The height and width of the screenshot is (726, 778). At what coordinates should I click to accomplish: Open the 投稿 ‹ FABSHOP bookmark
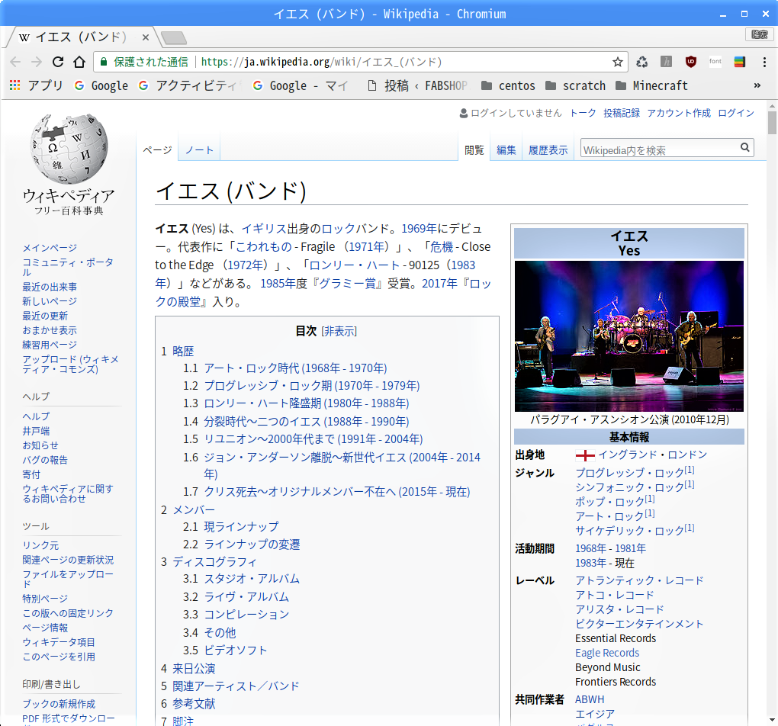coord(418,86)
